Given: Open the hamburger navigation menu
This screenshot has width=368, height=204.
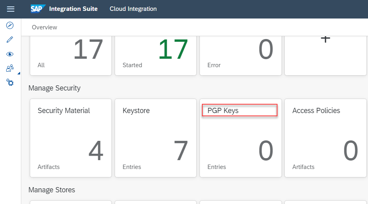Looking at the screenshot, I should (10, 9).
